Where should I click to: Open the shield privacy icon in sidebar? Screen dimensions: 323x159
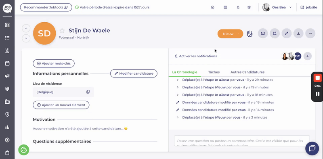7,115
